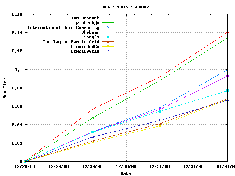Image resolution: width=235 pixels, height=176 pixels.
Task: Click the IBM Denmark legend label text
Action: coord(85,18)
